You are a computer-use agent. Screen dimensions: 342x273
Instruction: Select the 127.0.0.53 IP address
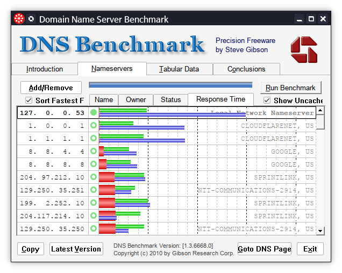coord(52,113)
